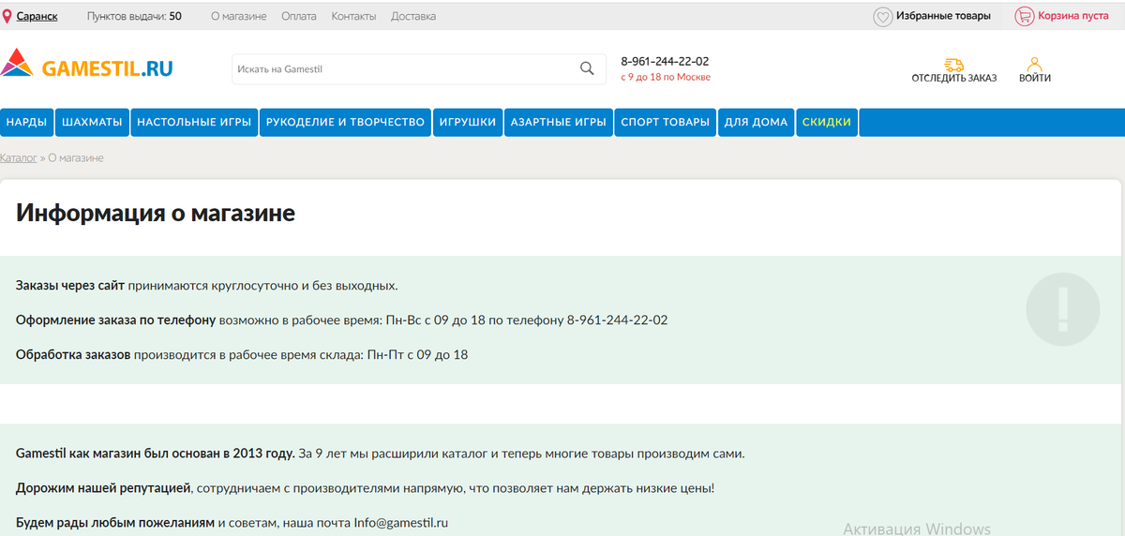Open ДЛЯ ДОМА category
The height and width of the screenshot is (536, 1125).
click(x=756, y=122)
